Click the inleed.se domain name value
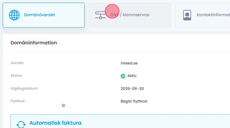The image size is (230, 128). (x=129, y=63)
